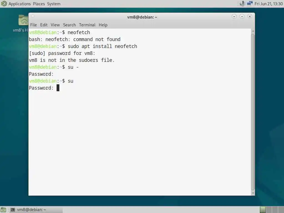The image size is (284, 213).
Task: Open the Terminal menu
Action: click(87, 25)
